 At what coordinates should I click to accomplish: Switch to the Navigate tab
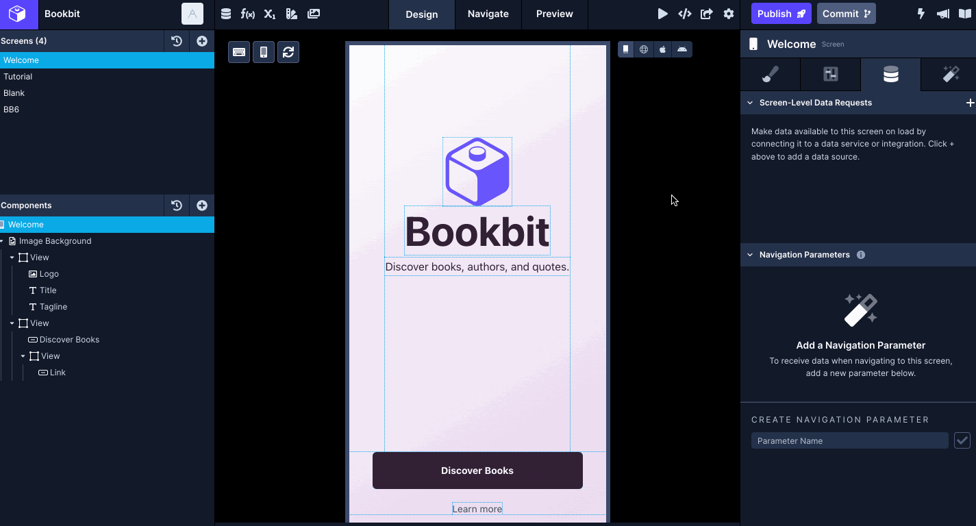(x=488, y=14)
